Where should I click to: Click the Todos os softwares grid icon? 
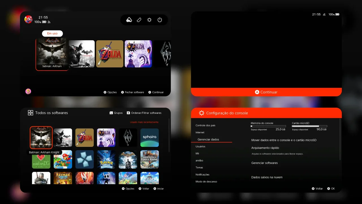click(31, 113)
